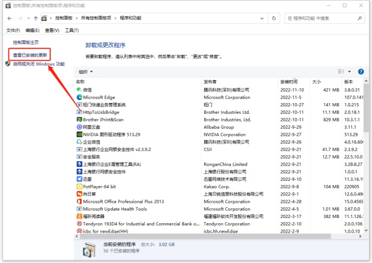Click RonganChina Limited publisher cell
Viewport: 372px width, 263px height.
click(226, 165)
